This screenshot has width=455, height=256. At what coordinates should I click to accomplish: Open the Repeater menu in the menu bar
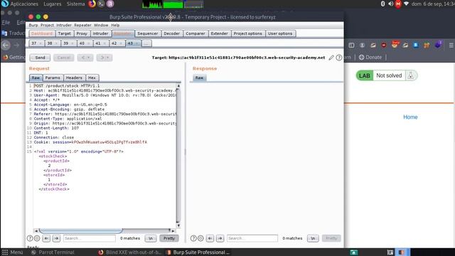(x=82, y=26)
